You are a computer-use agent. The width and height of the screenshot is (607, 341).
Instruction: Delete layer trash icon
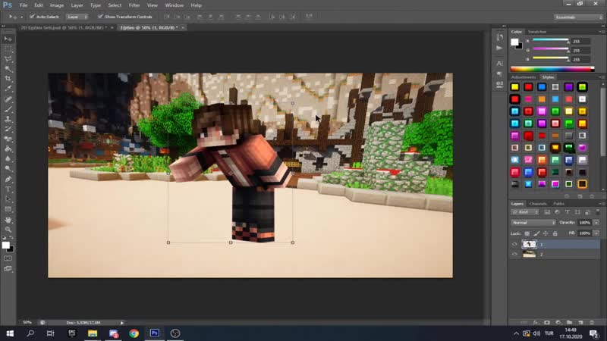[592, 323]
